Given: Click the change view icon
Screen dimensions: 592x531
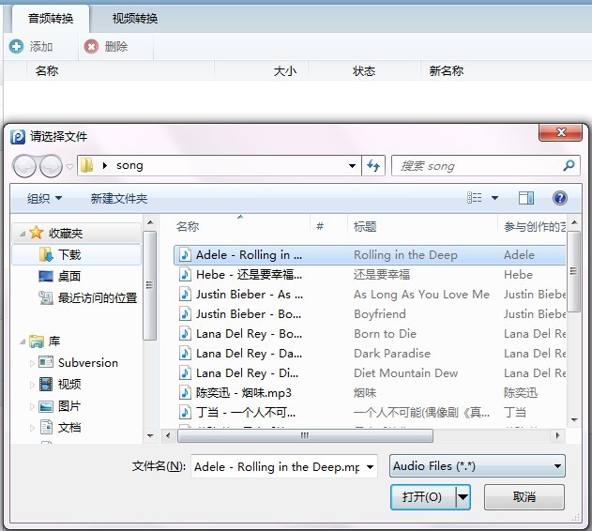Looking at the screenshot, I should [474, 198].
